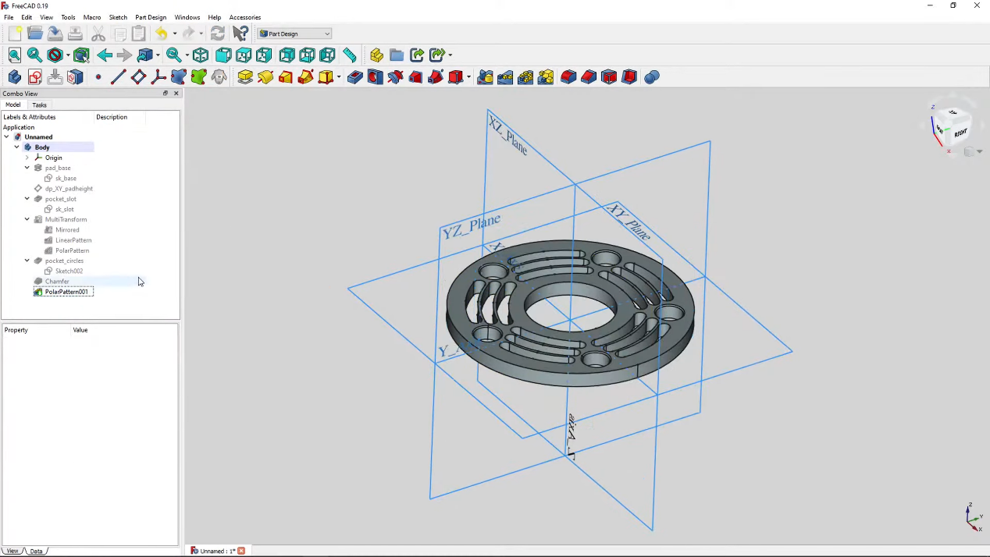This screenshot has width=990, height=557.
Task: Select the Chamfer tool
Action: point(588,76)
